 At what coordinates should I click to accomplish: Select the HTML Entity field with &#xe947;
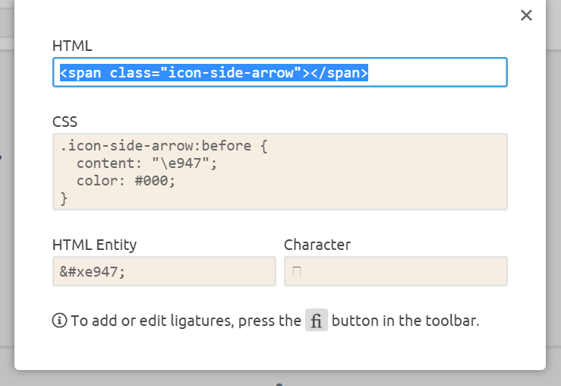163,271
